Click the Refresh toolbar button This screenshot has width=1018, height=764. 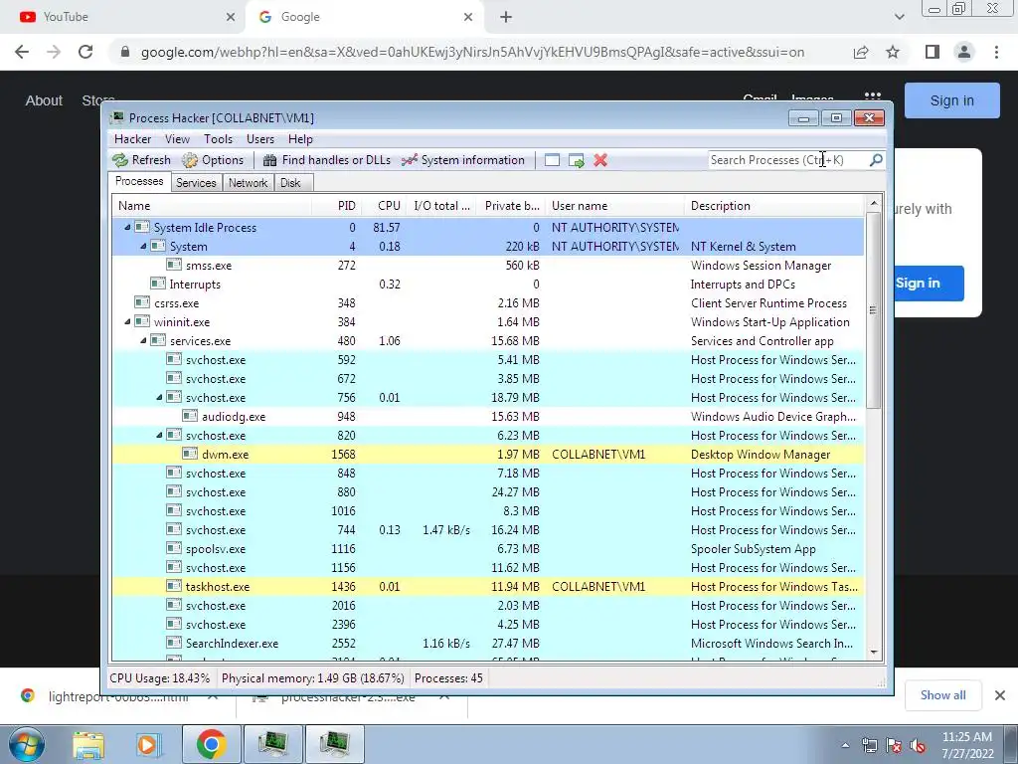[141, 160]
